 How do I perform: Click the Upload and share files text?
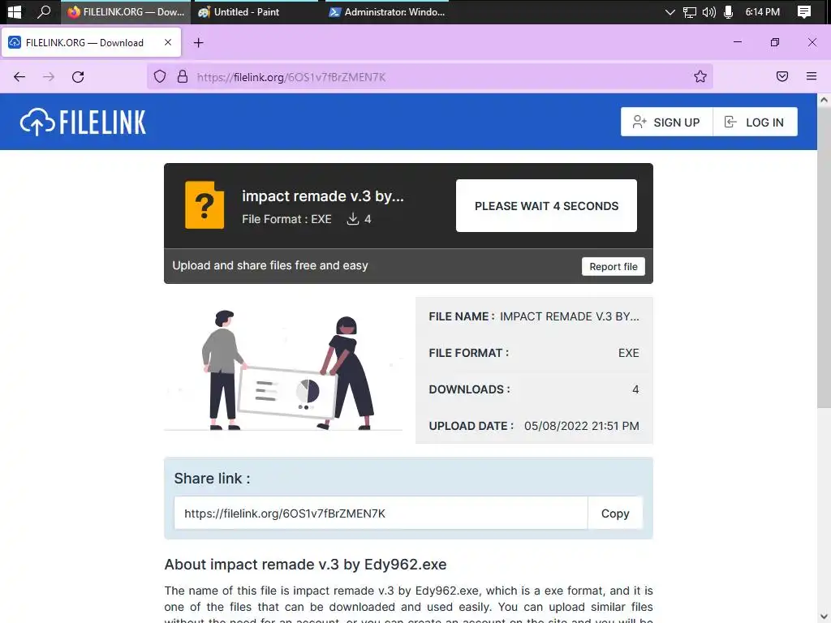point(269,265)
